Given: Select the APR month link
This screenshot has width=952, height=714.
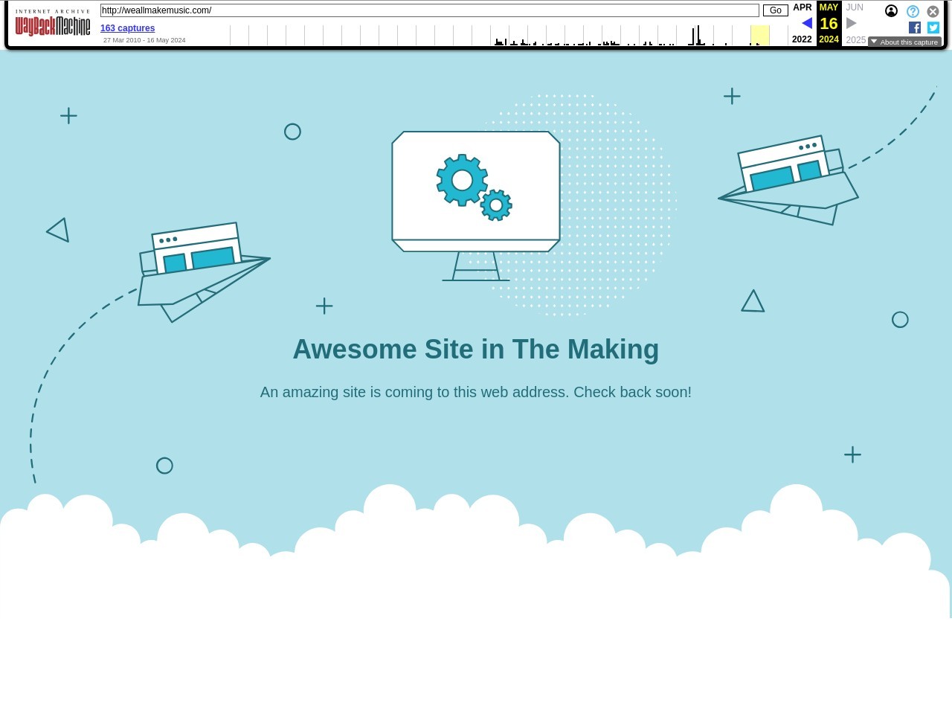Looking at the screenshot, I should (x=803, y=7).
